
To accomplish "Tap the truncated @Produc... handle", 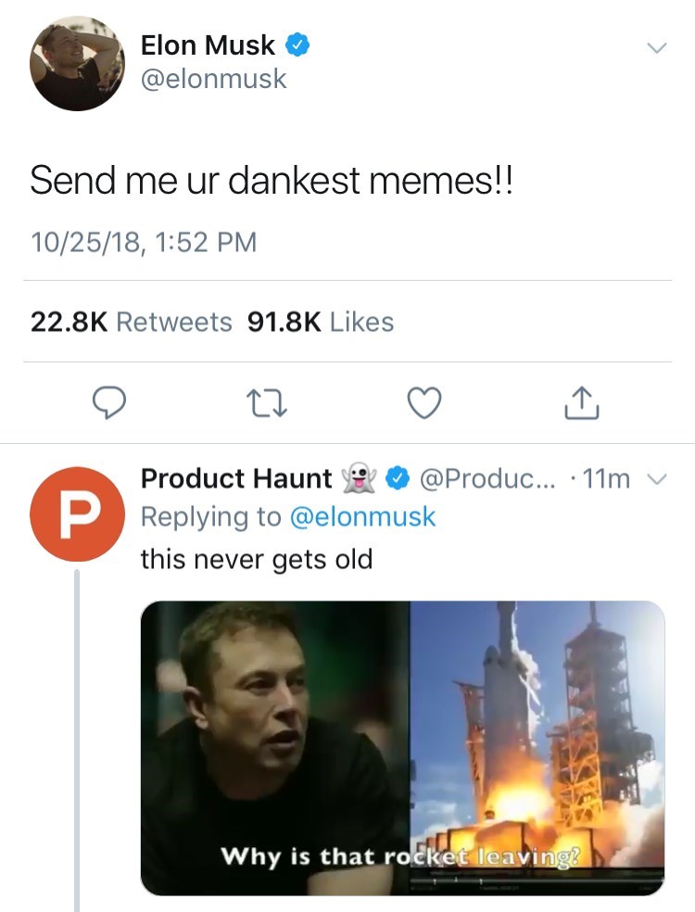I will tap(486, 479).
